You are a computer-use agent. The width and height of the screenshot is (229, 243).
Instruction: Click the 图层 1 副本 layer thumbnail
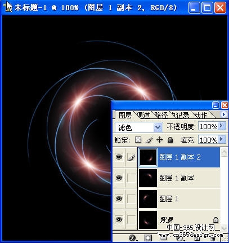148,178
